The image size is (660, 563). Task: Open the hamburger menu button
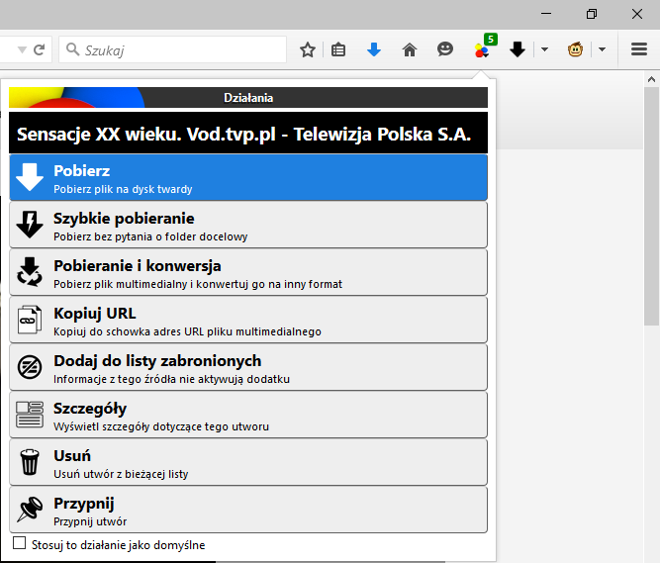(639, 49)
